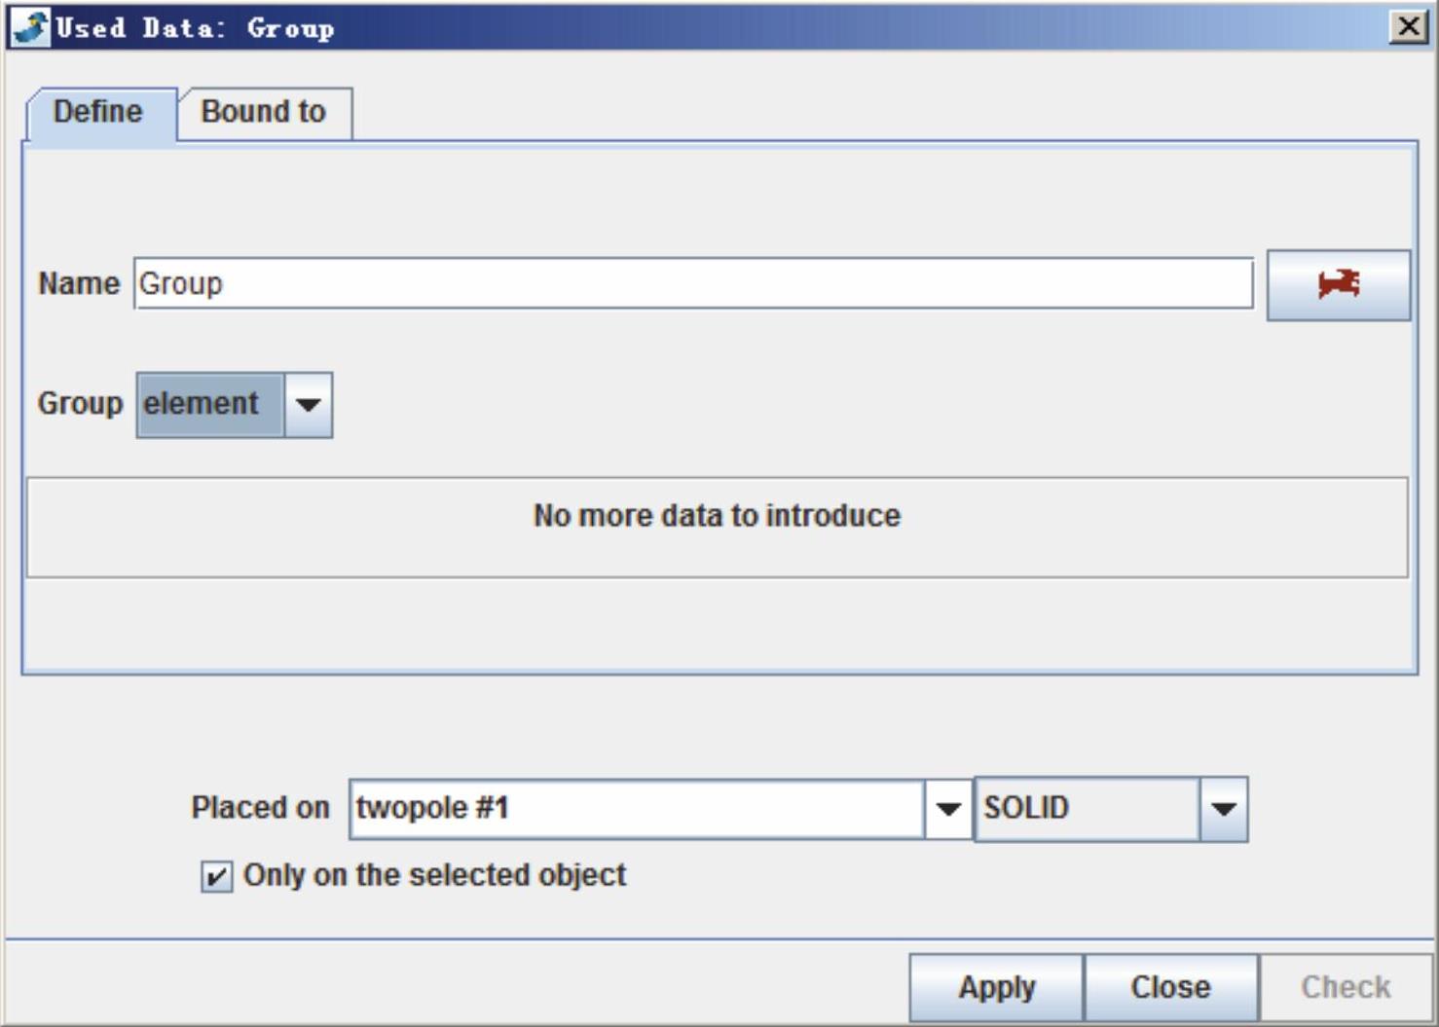1439x1027 pixels.
Task: Open the 'Bound to' tab
Action: click(x=263, y=113)
